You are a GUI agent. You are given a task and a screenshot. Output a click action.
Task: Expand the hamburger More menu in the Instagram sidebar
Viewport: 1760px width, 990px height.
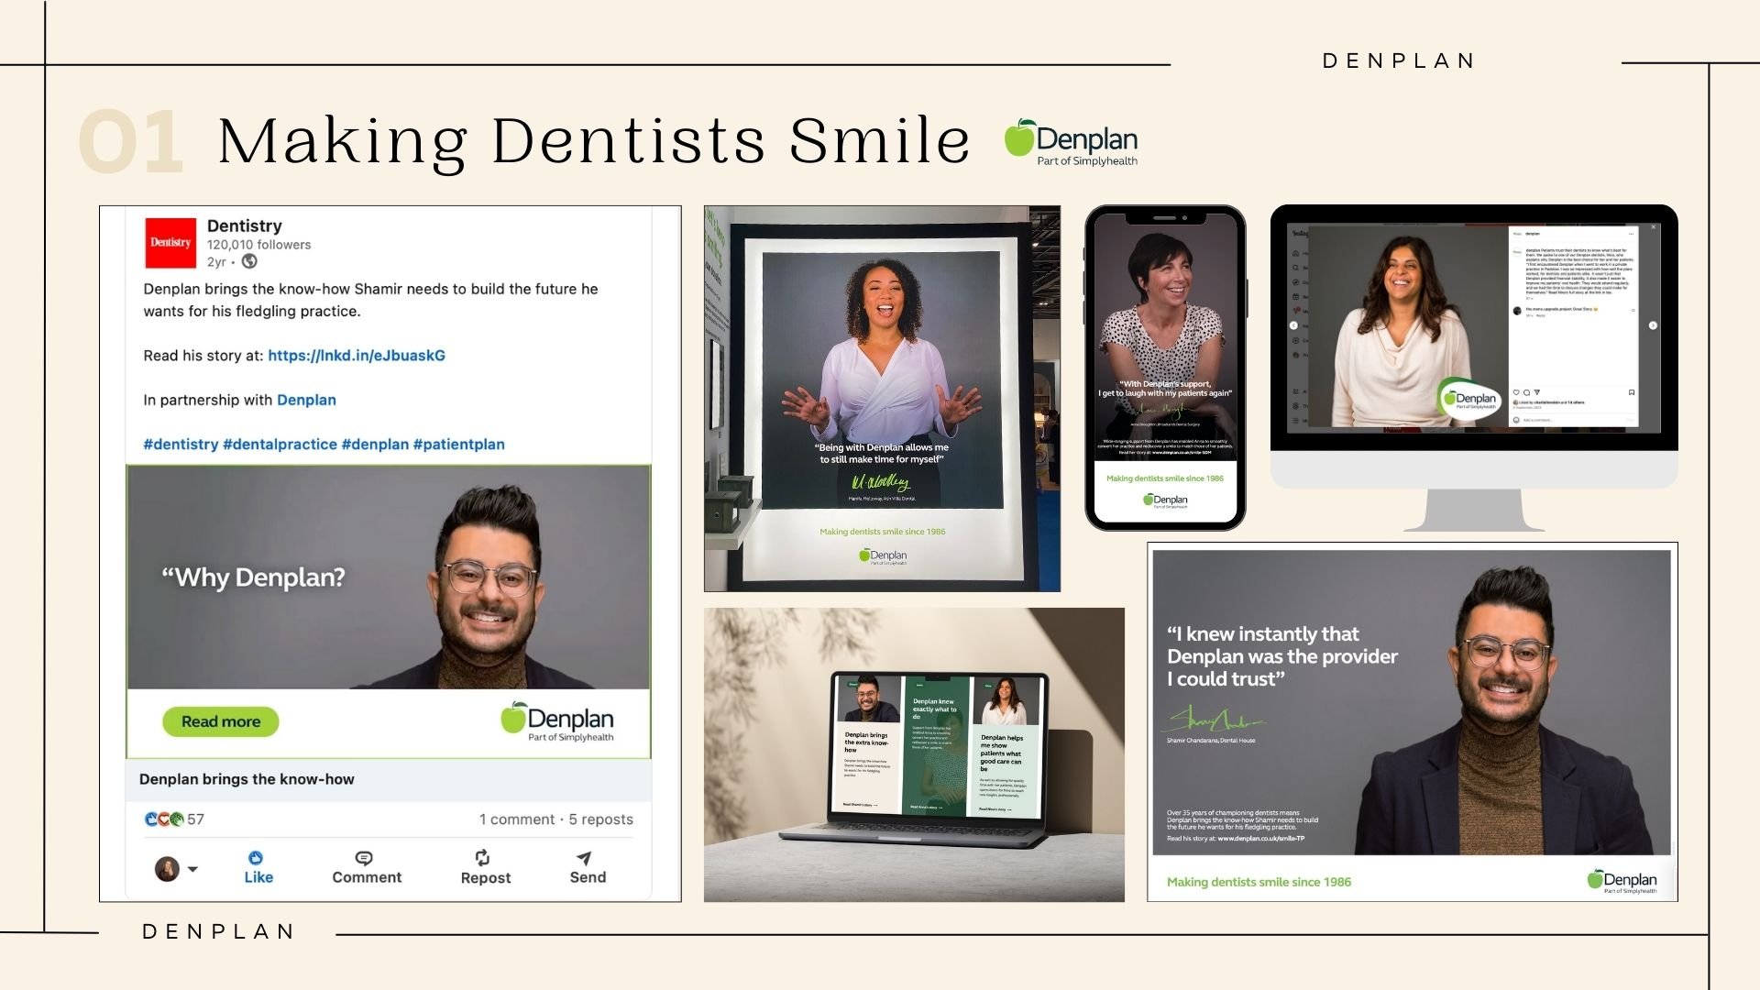(x=1296, y=421)
